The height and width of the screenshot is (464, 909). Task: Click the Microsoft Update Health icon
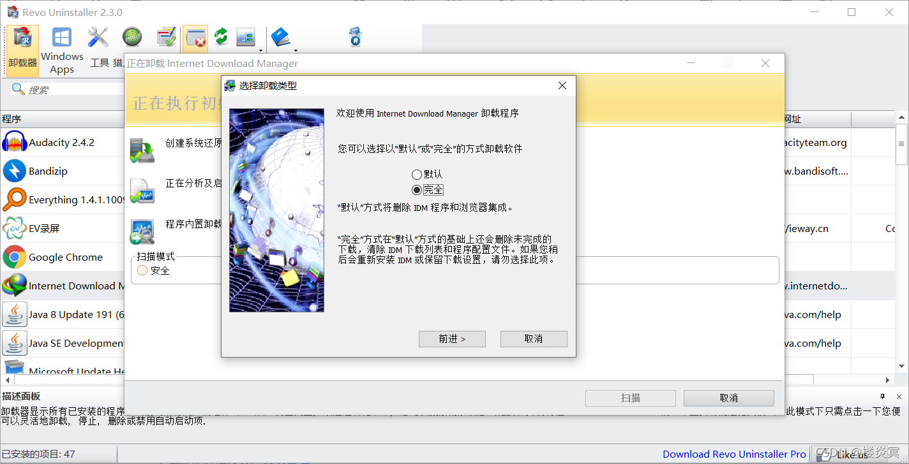click(14, 366)
